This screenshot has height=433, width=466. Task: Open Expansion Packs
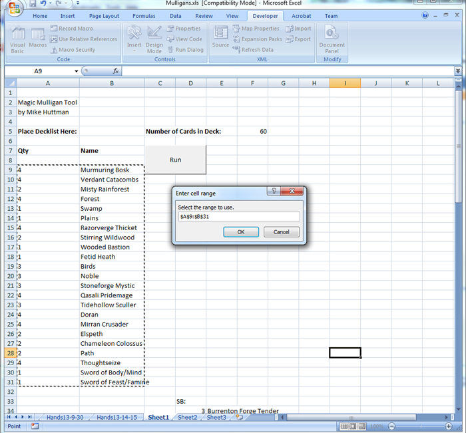click(258, 39)
